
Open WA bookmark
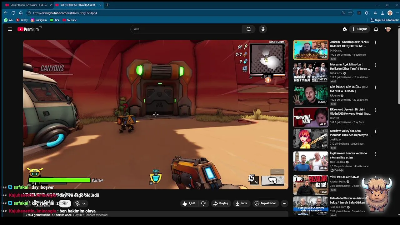[8, 20]
